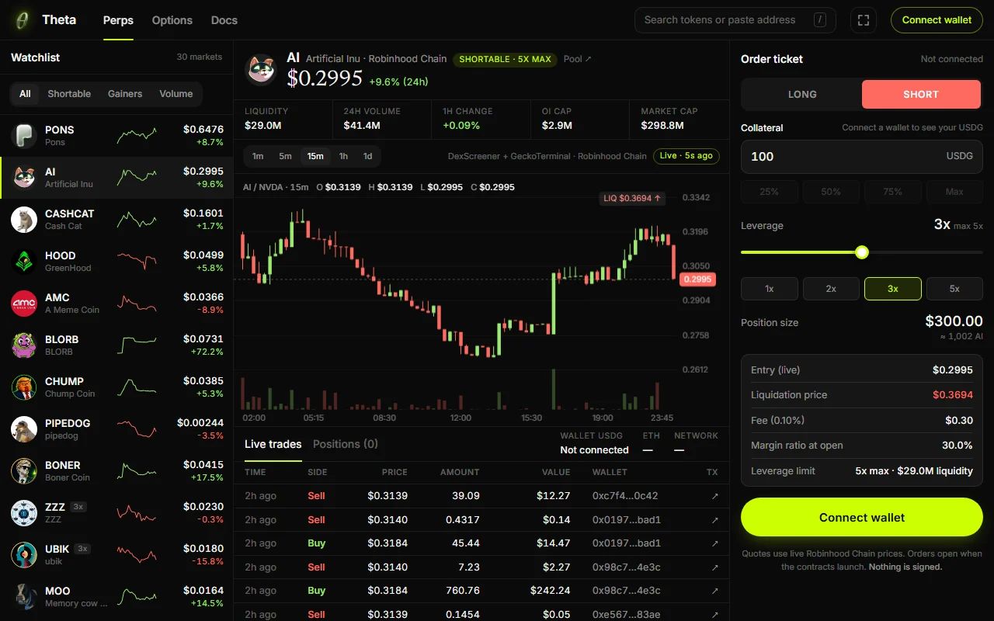Viewport: 994px width, 621px height.
Task: Switch chart to 1m timeframe
Action: point(258,156)
